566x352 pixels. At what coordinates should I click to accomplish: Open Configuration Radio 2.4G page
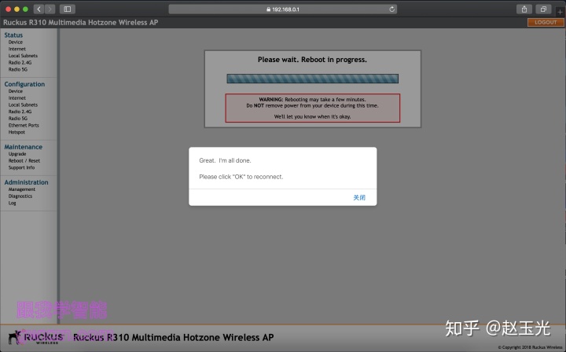(20, 112)
